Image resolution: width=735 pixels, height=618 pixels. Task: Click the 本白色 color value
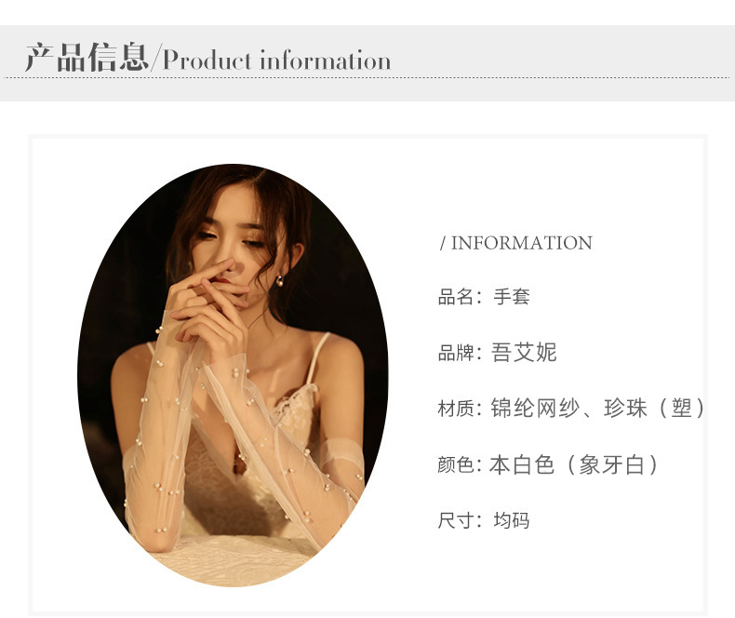coord(522,464)
